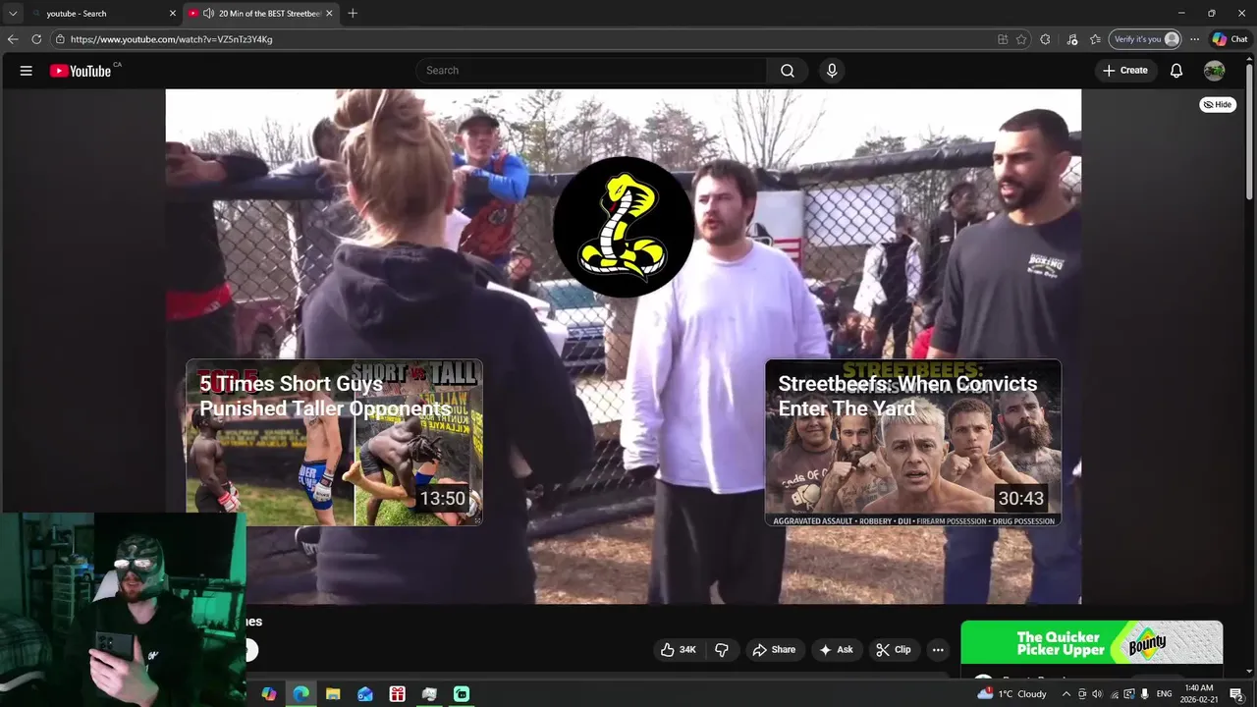The image size is (1257, 707).
Task: Open more actions ellipsis beside Clip
Action: (938, 649)
